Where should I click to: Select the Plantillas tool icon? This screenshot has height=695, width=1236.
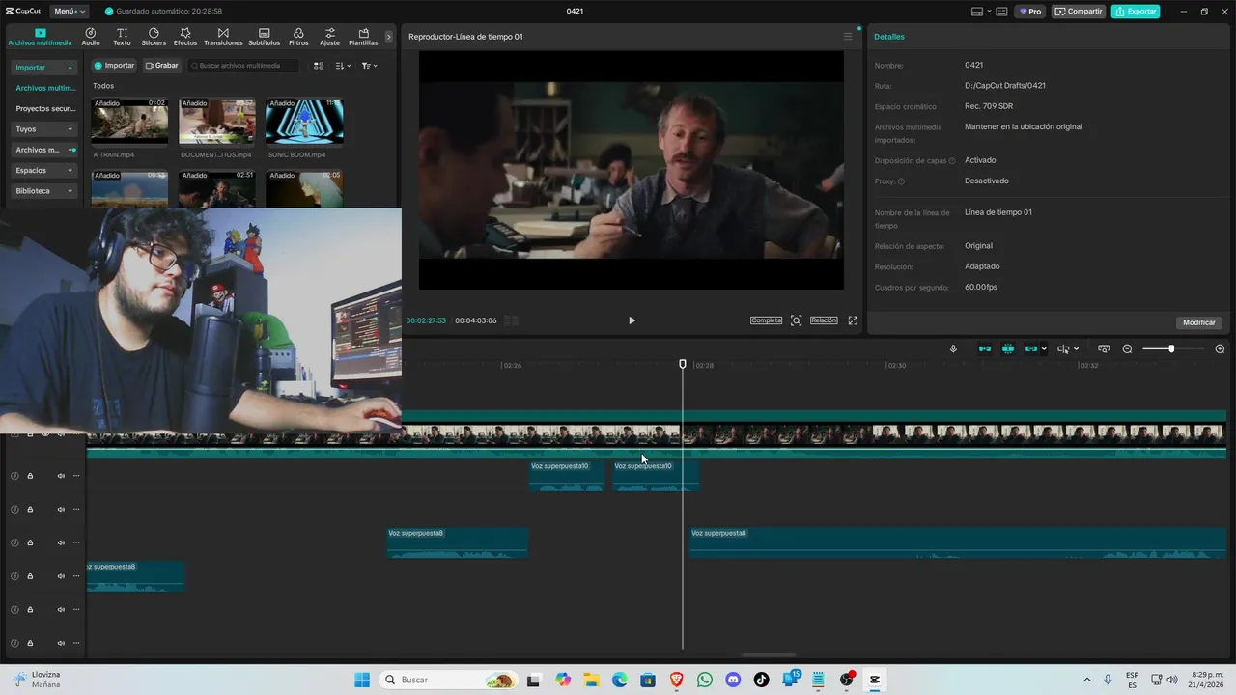363,37
